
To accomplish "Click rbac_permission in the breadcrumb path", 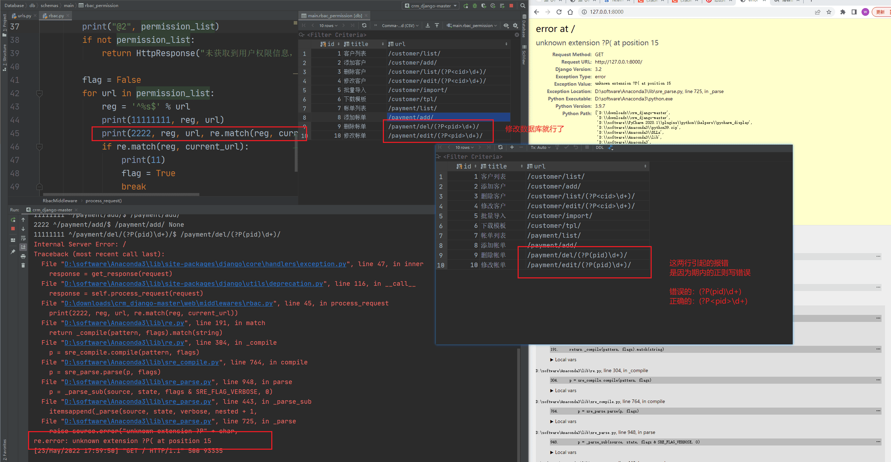I will coord(99,5).
